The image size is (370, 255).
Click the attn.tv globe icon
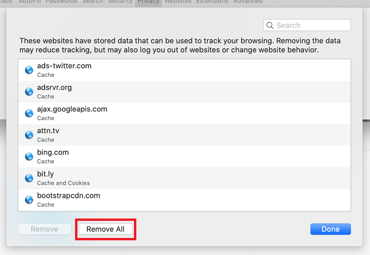(x=29, y=135)
